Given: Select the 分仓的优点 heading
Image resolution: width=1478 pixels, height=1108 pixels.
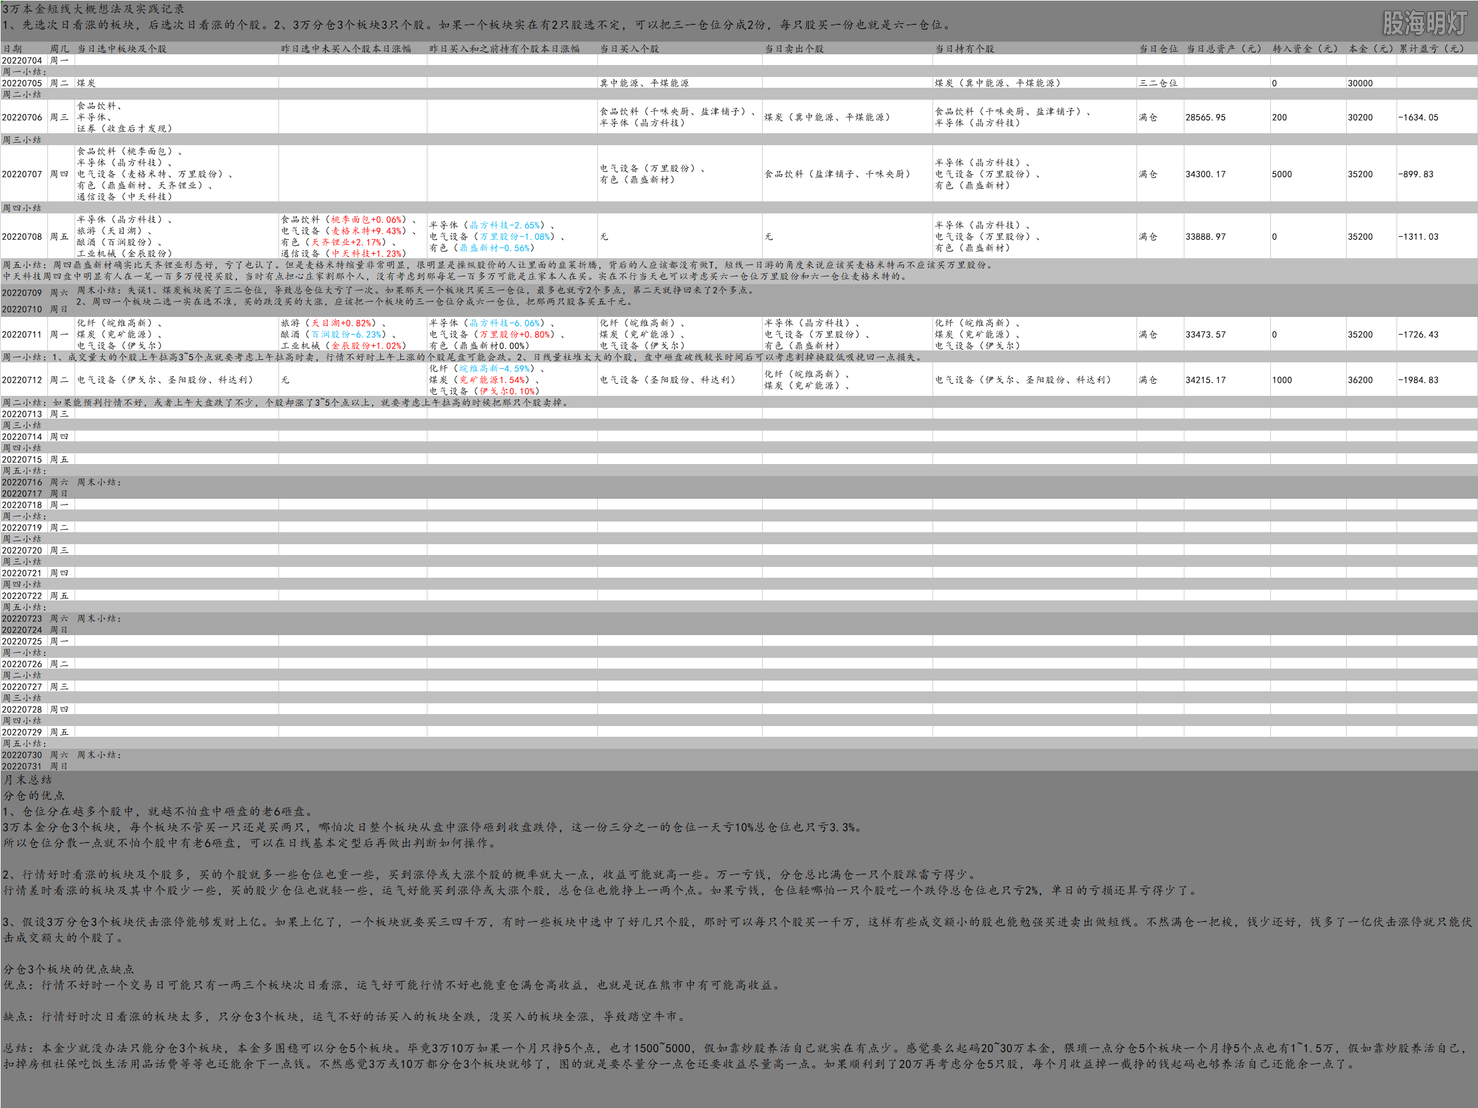Looking at the screenshot, I should coord(33,795).
